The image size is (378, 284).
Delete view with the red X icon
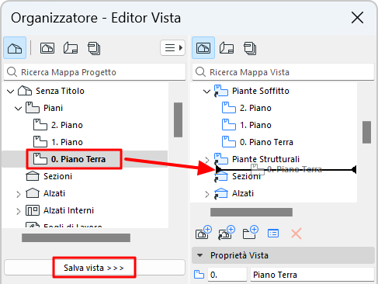(x=297, y=234)
